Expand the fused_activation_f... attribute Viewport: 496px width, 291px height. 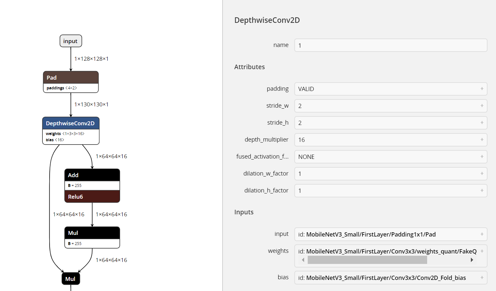[482, 157]
